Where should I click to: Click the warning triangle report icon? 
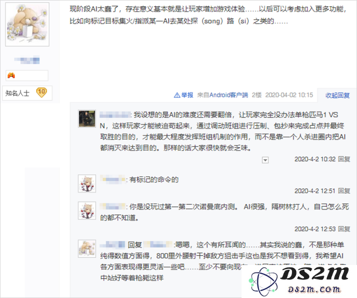(177, 95)
